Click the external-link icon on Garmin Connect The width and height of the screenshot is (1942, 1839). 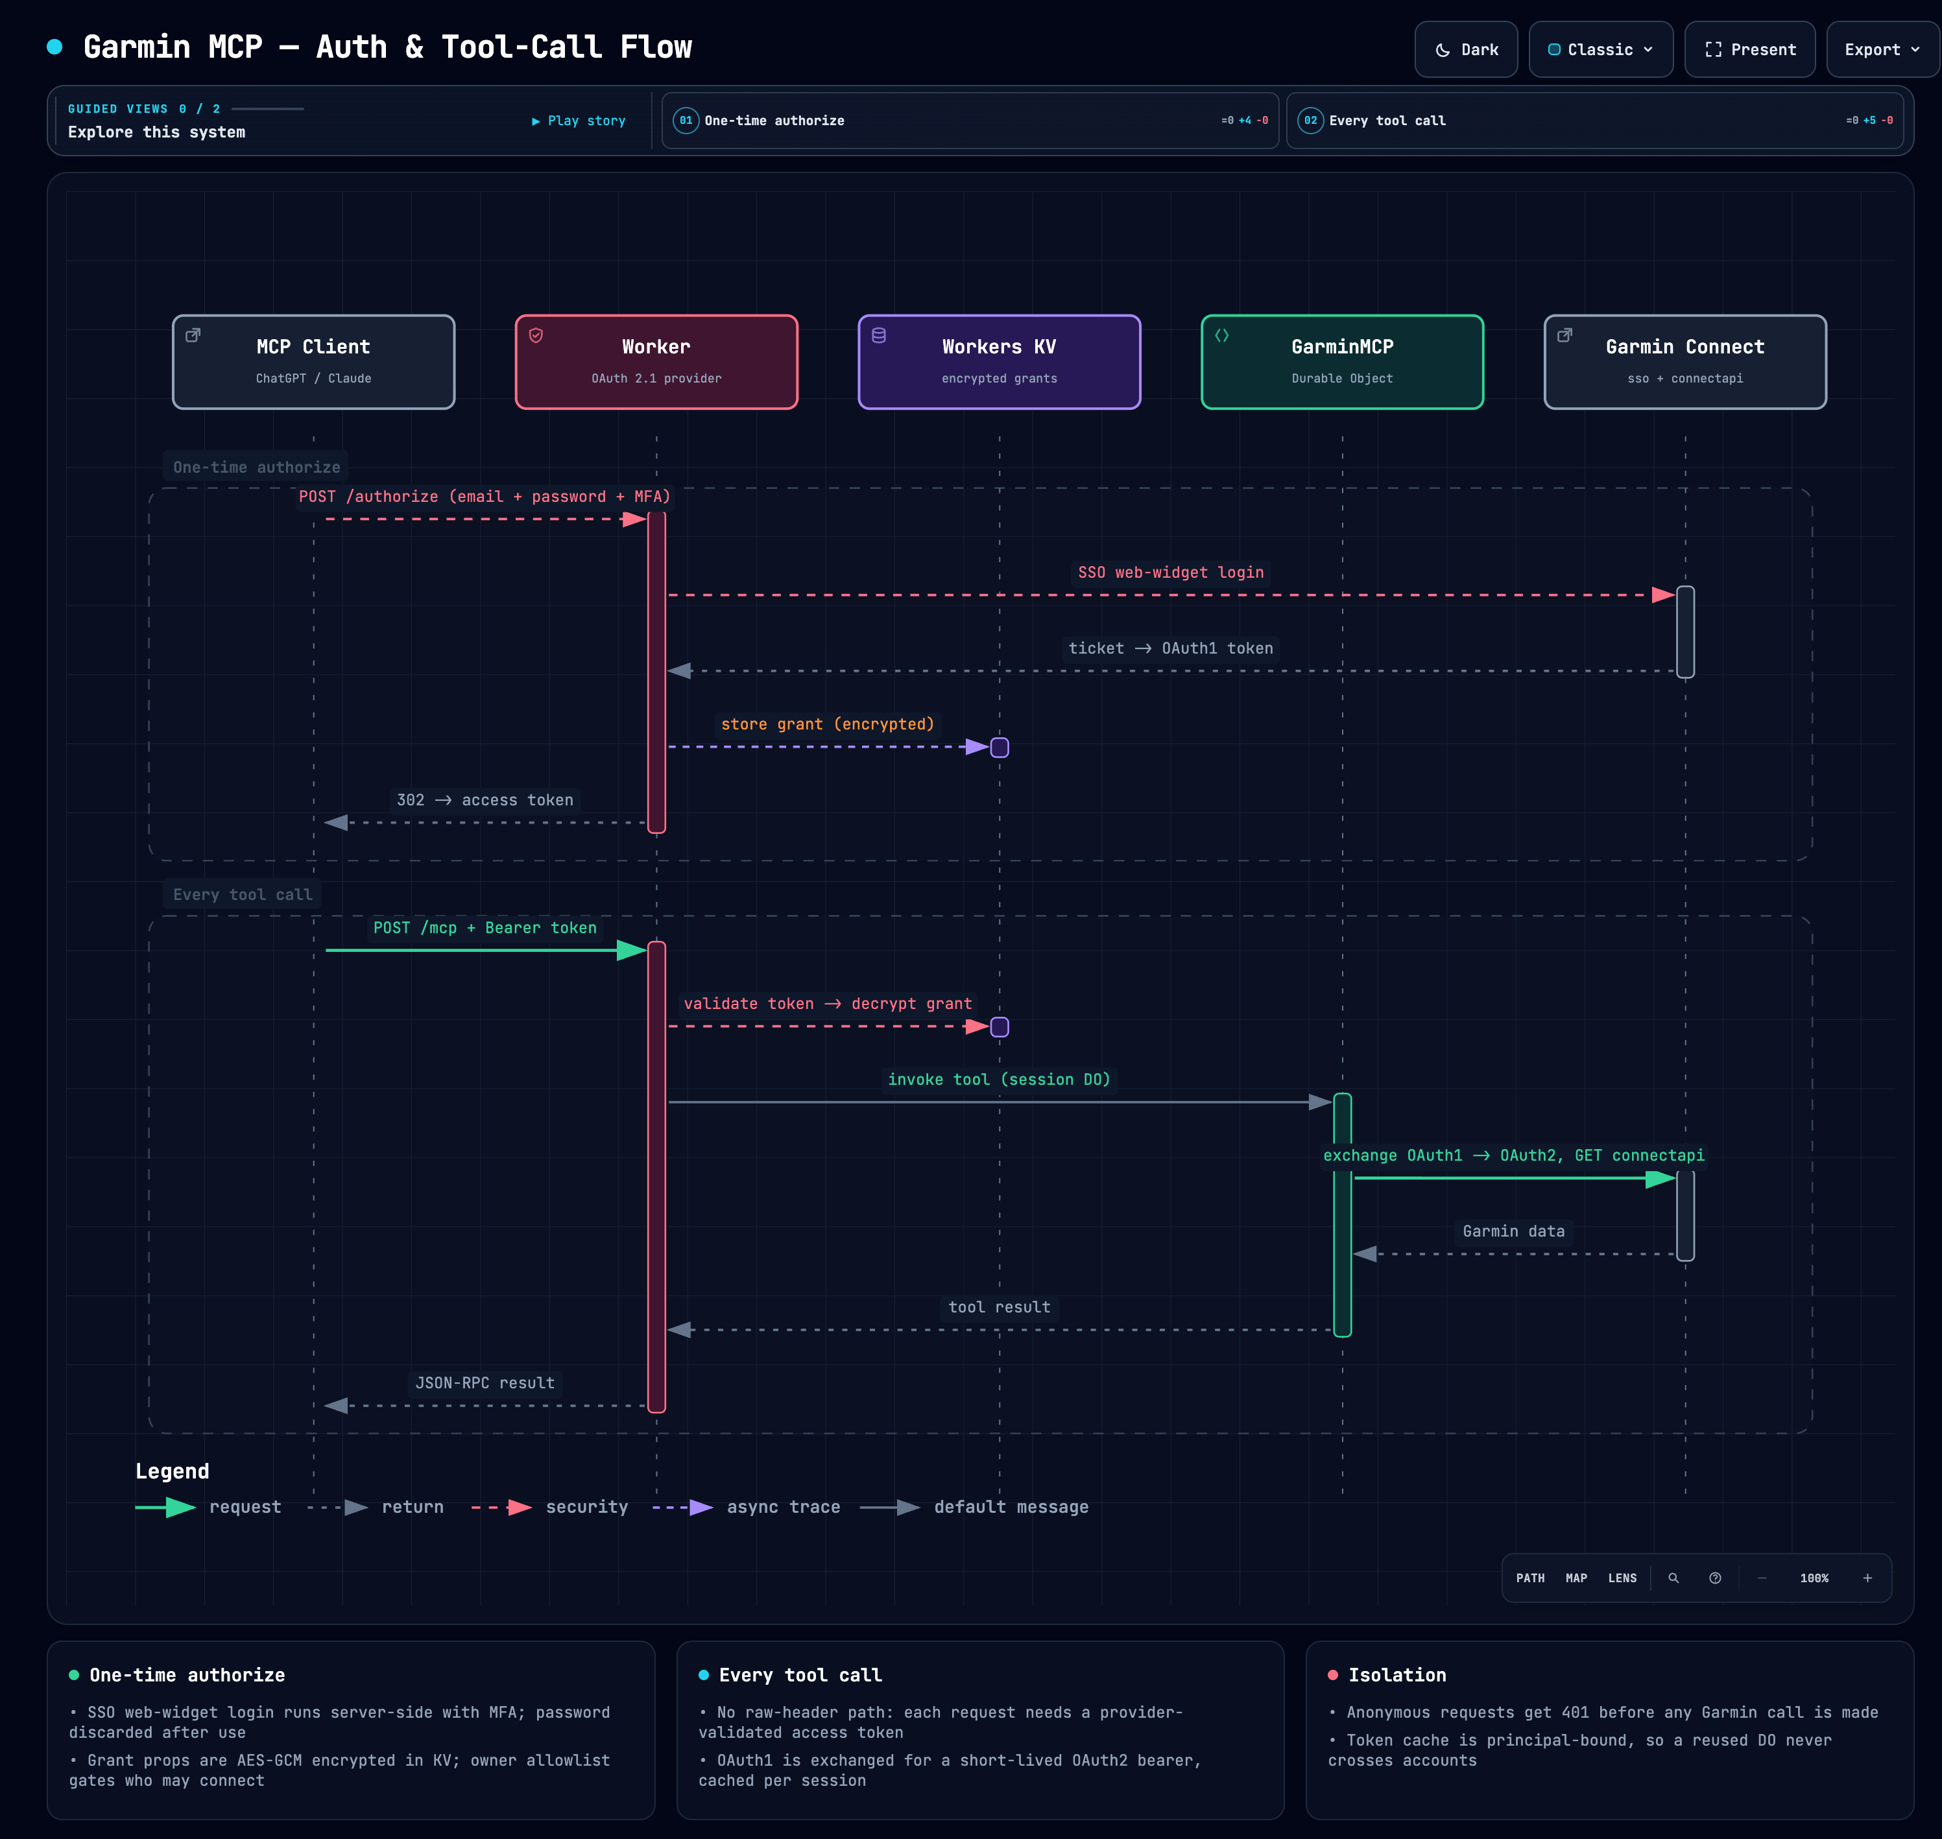[x=1564, y=335]
